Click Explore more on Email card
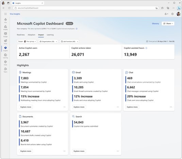 coord(79,107)
